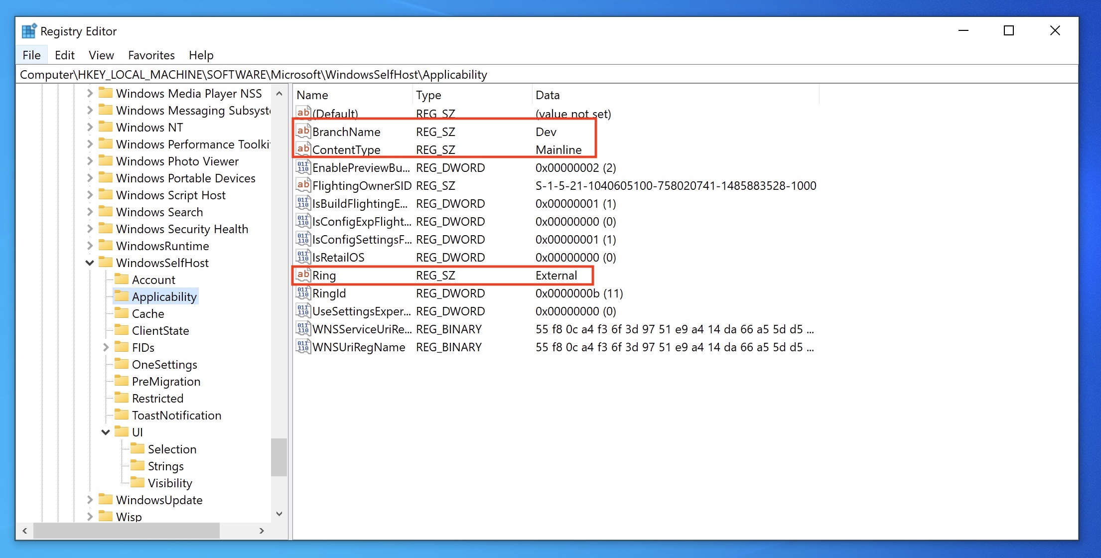Expand the WindowsUpdate key

pyautogui.click(x=90, y=500)
